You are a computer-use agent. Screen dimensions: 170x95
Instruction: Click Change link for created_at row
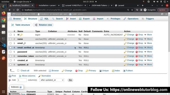[x=130, y=60]
